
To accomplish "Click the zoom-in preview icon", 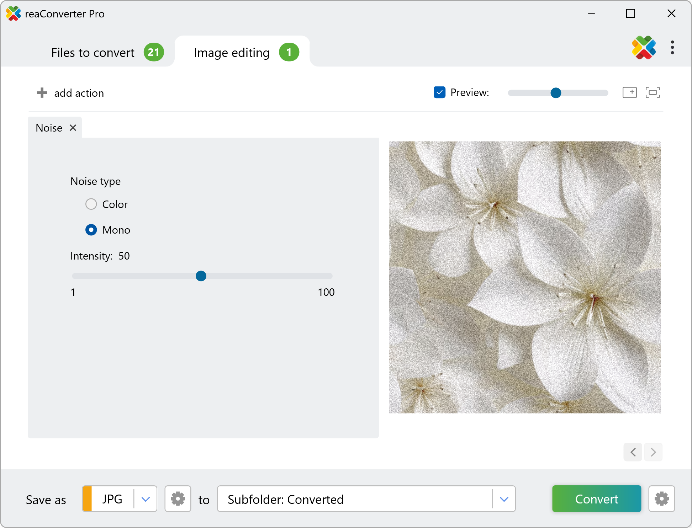I will (x=629, y=92).
